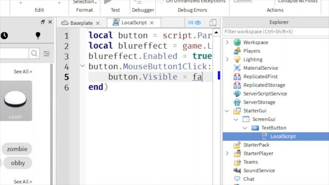Click the ScreenGui icon
This screenshot has height=185, width=329.
coord(246,119)
